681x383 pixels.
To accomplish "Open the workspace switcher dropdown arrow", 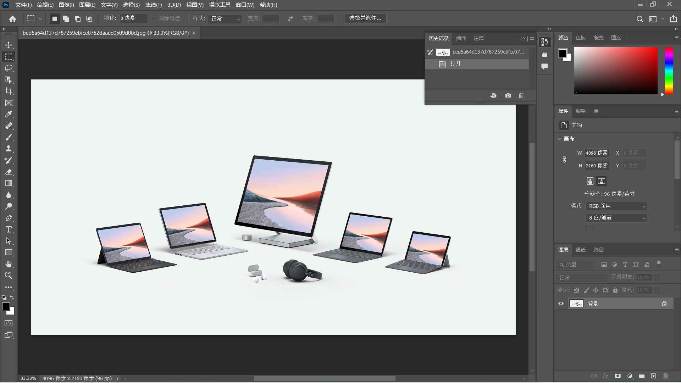I will pyautogui.click(x=663, y=19).
